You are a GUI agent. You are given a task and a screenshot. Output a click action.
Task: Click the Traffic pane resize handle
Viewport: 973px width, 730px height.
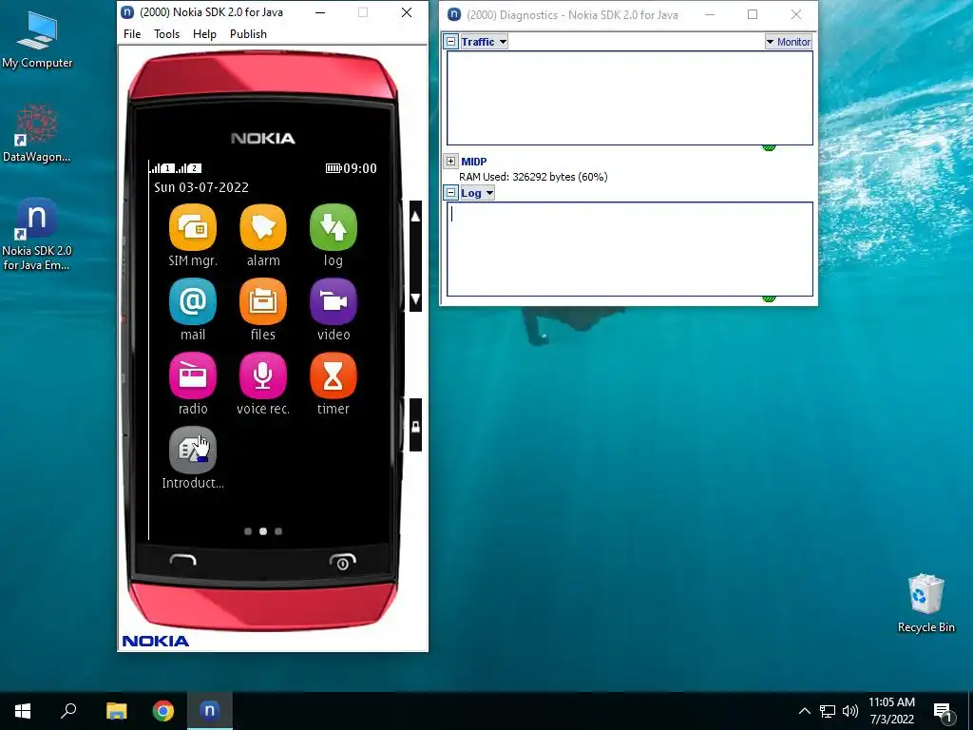(x=769, y=147)
